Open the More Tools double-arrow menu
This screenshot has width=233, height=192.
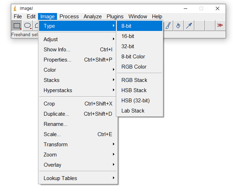tap(220, 26)
